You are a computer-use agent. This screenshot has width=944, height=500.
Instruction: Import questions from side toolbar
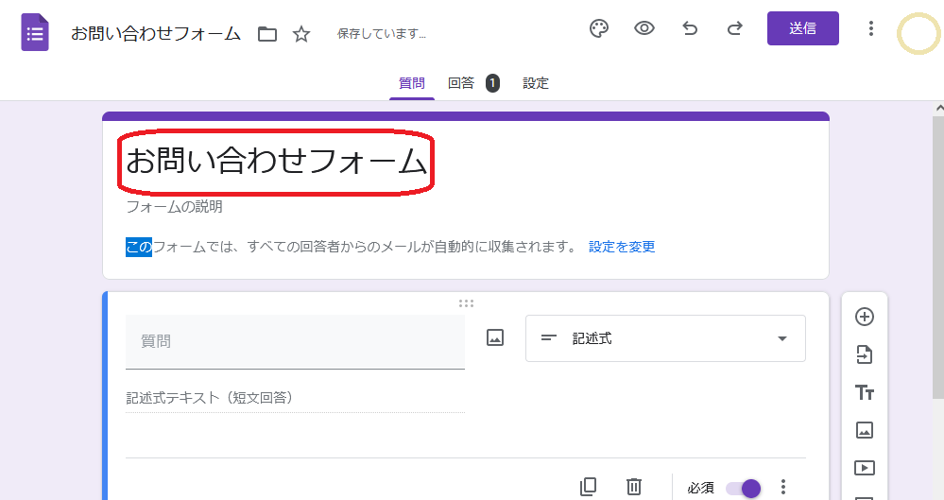[865, 354]
